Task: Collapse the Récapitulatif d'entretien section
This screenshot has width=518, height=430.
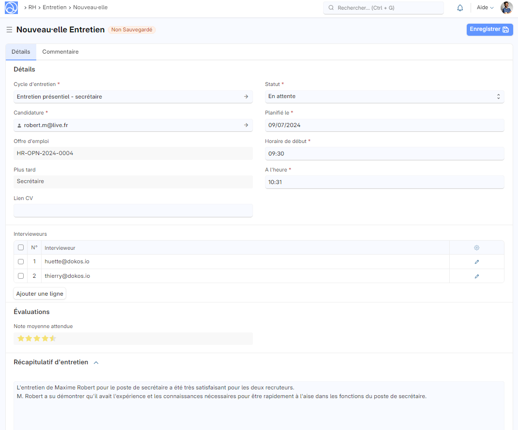Action: tap(96, 362)
